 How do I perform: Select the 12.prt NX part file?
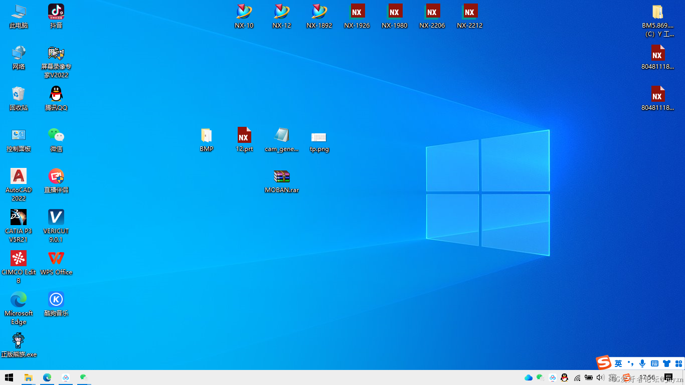244,140
